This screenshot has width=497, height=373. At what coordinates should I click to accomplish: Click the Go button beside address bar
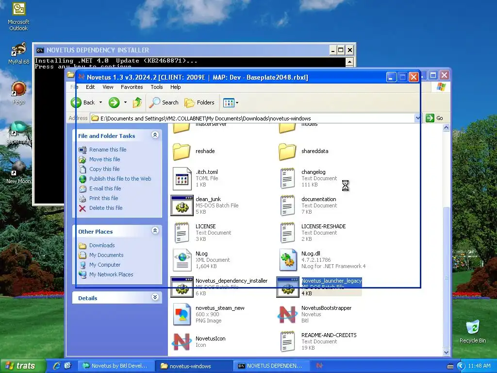pyautogui.click(x=435, y=118)
